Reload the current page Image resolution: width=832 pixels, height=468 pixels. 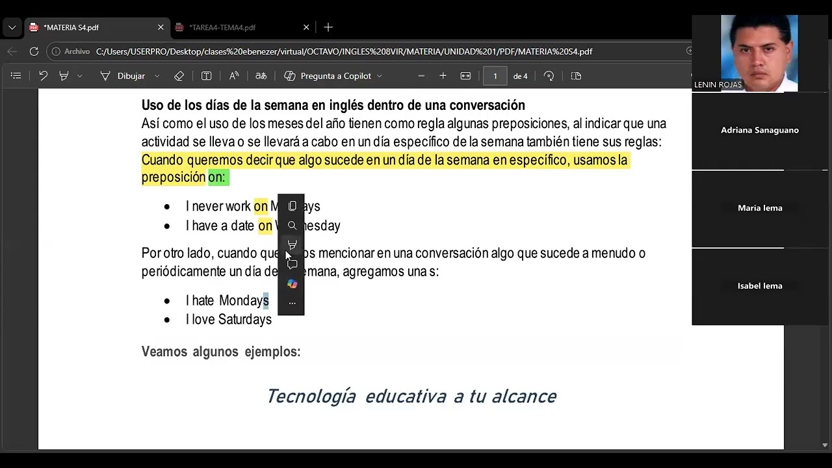pyautogui.click(x=34, y=51)
